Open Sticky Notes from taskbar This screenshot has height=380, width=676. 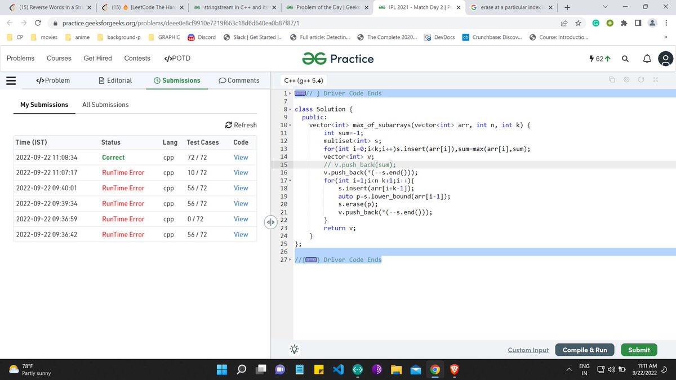[318, 370]
